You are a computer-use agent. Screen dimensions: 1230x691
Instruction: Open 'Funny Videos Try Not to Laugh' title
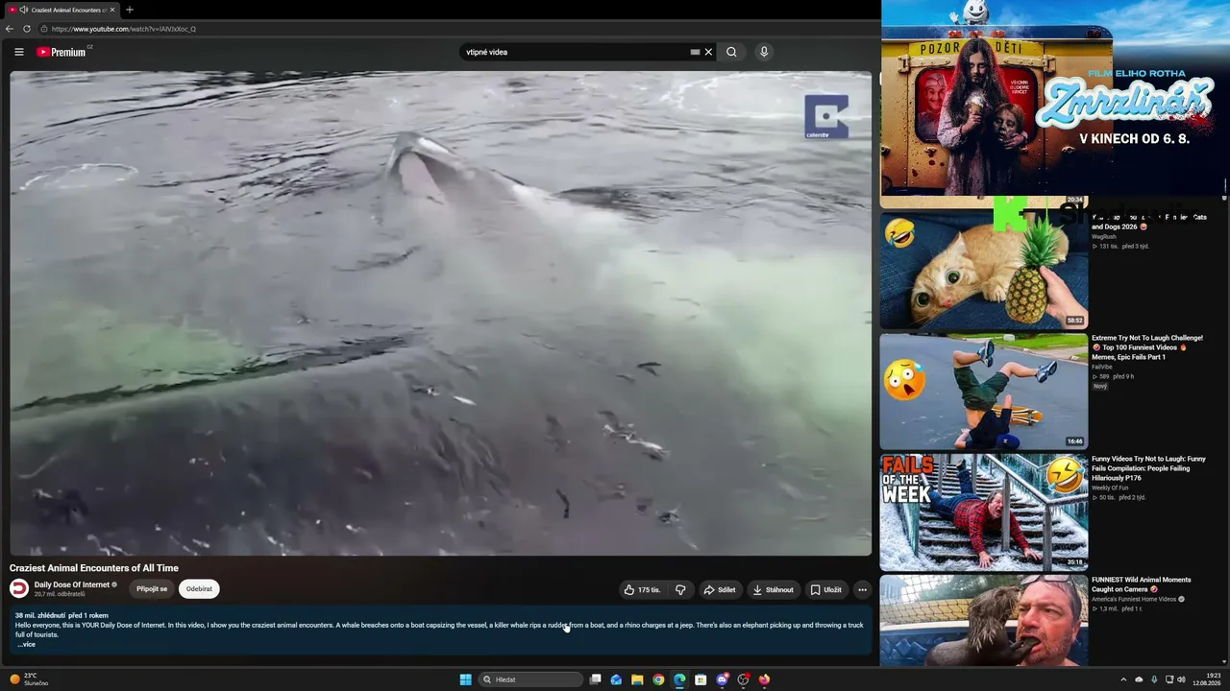click(x=1148, y=468)
